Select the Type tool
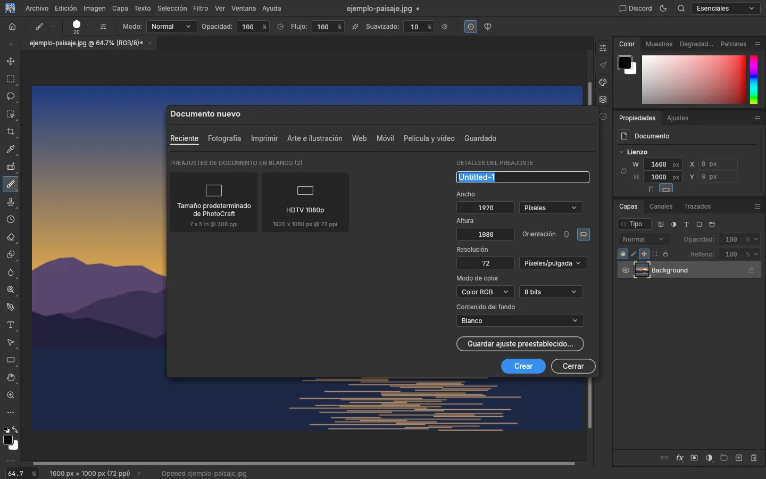Screen dimensions: 766x479 pos(10,325)
